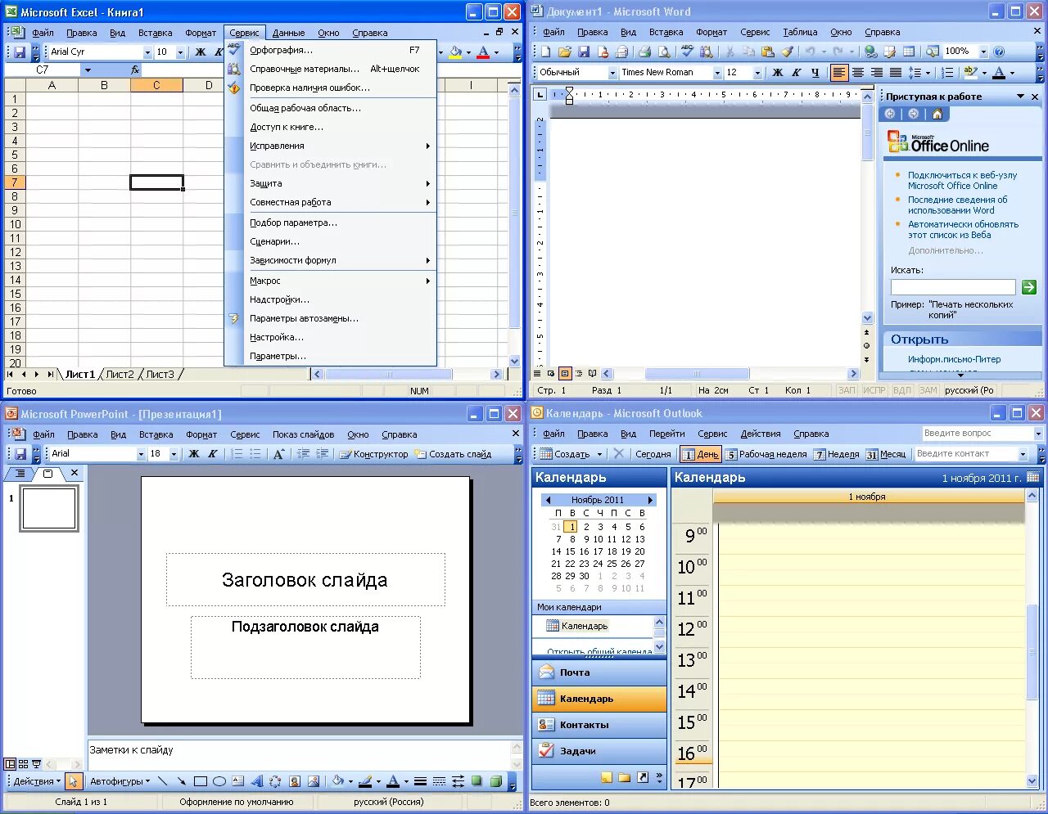The height and width of the screenshot is (814, 1048).
Task: Click PowerPoint fill color bucket
Action: (337, 781)
